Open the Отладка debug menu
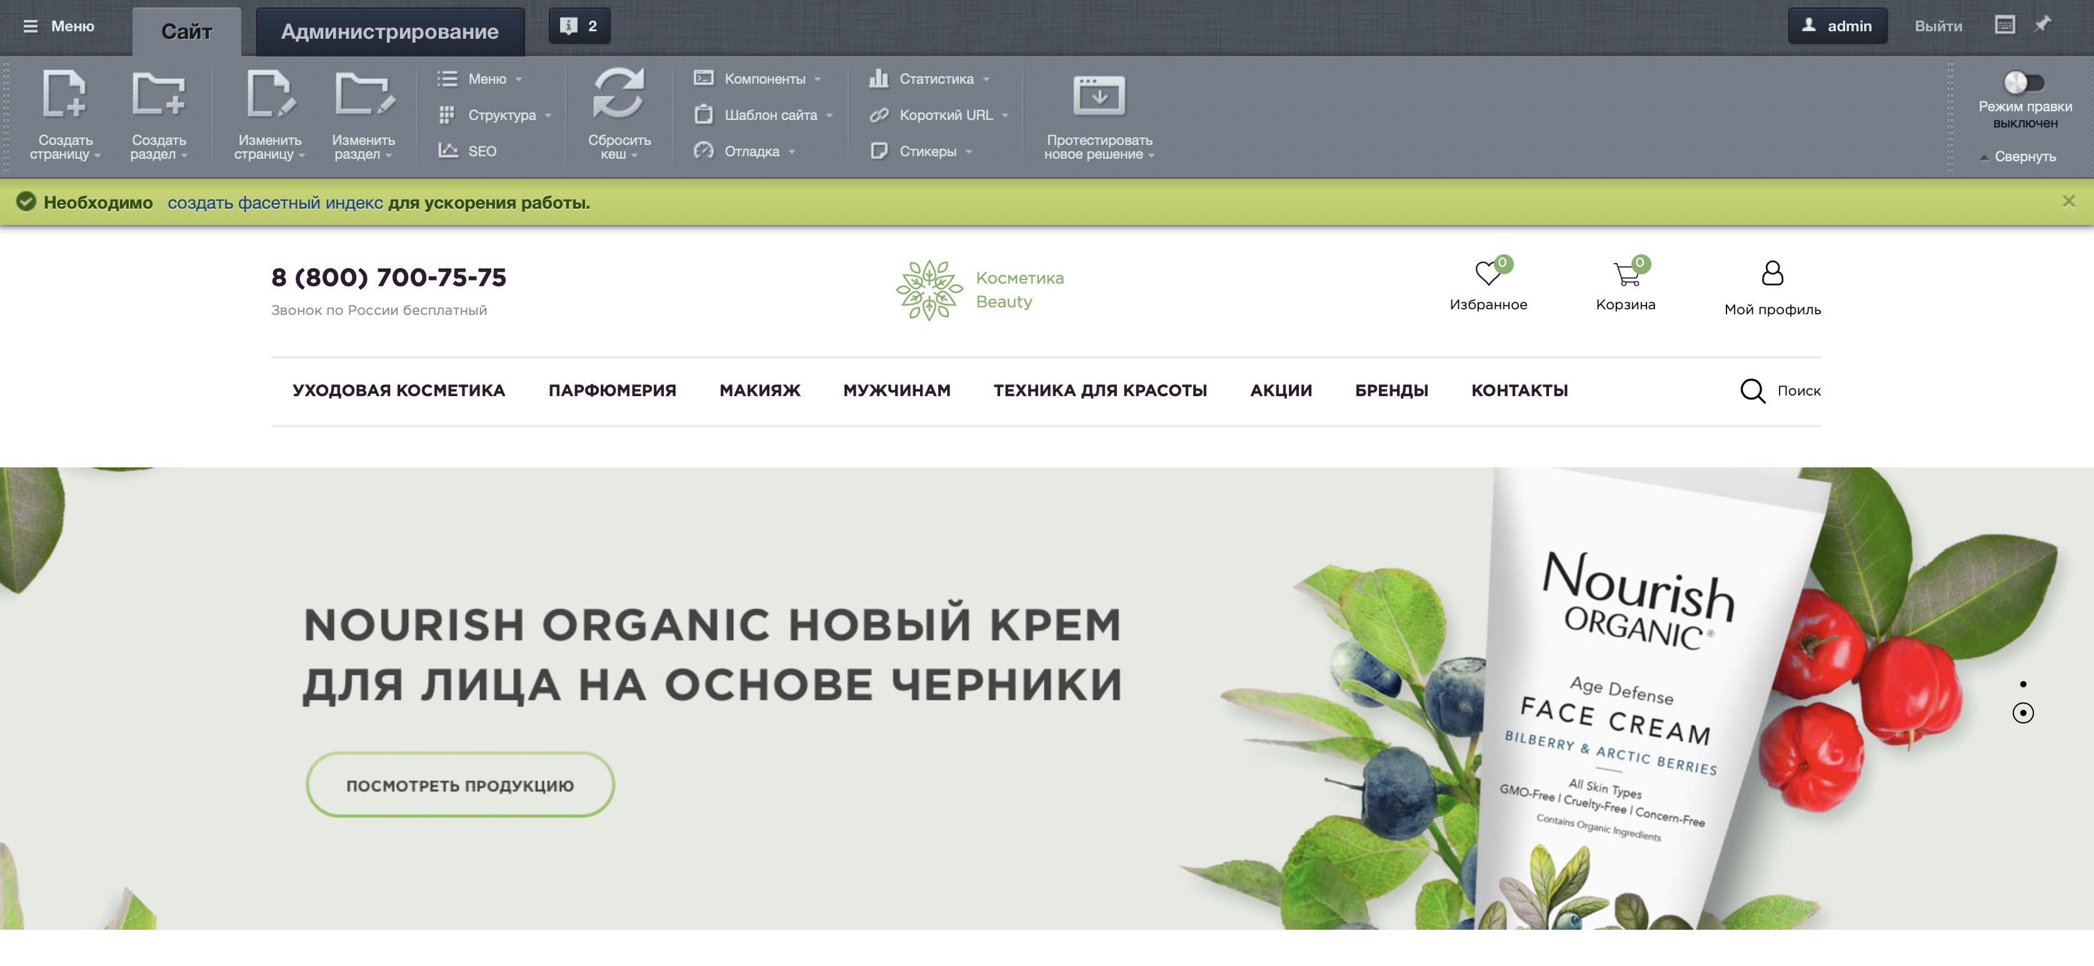 (744, 151)
